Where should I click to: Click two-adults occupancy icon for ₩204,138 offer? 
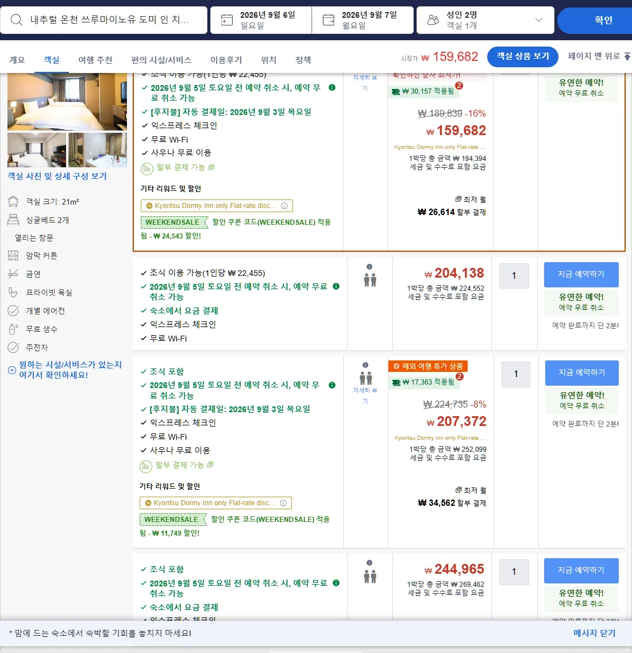coord(369,280)
